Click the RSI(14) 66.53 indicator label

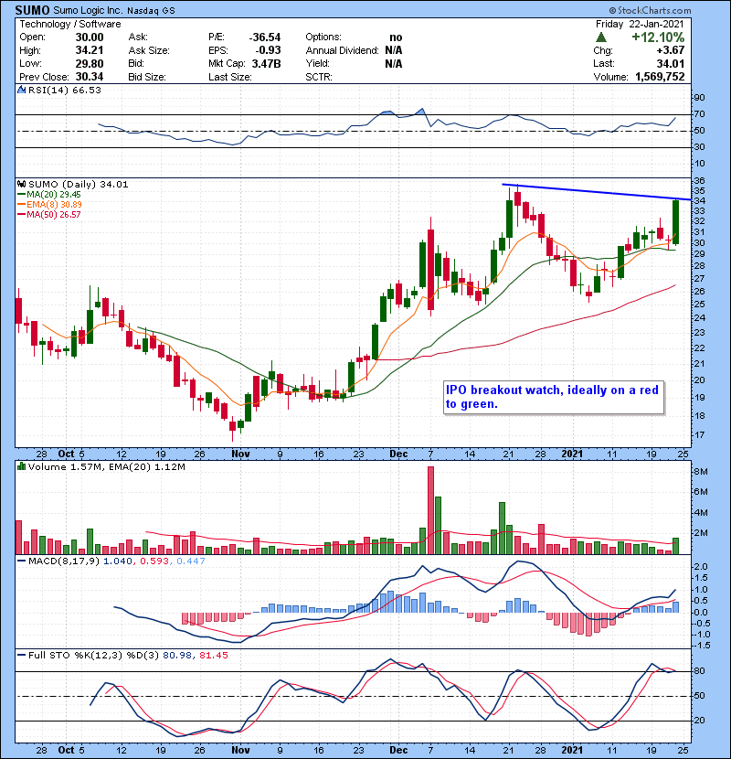coord(64,90)
